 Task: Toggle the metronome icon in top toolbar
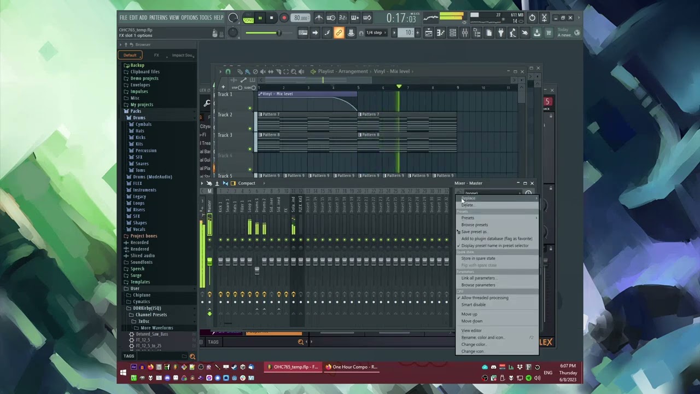pyautogui.click(x=319, y=18)
